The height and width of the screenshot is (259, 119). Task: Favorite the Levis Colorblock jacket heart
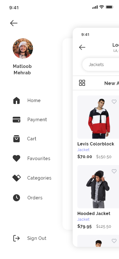[114, 101]
